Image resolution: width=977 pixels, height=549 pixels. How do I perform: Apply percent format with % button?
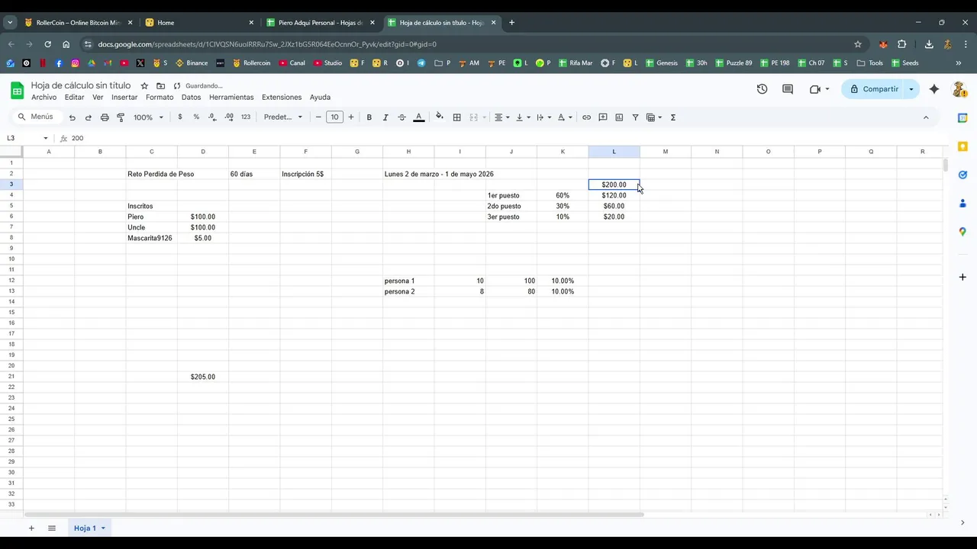tap(196, 117)
